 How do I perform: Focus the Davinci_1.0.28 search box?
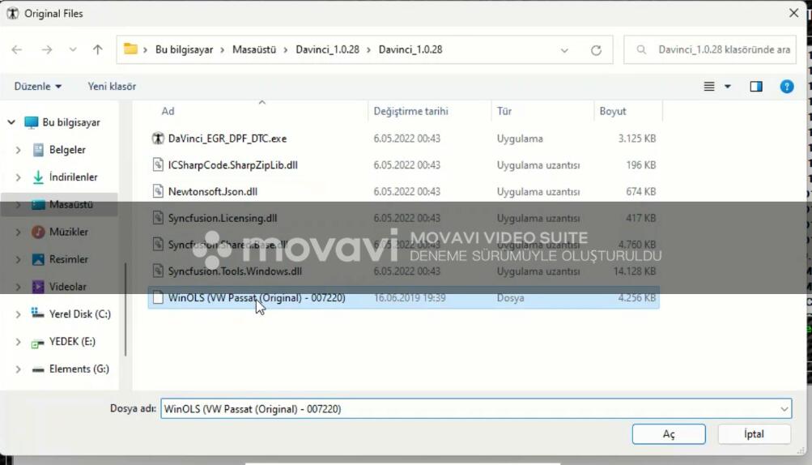[709, 49]
